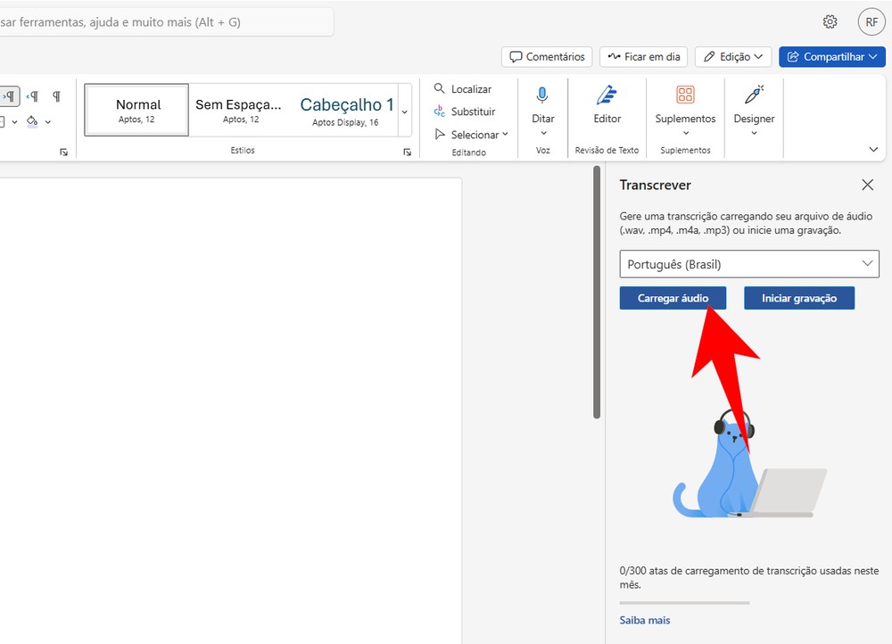Apply paragraph shading with the bucket icon
The height and width of the screenshot is (644, 892).
click(x=32, y=120)
